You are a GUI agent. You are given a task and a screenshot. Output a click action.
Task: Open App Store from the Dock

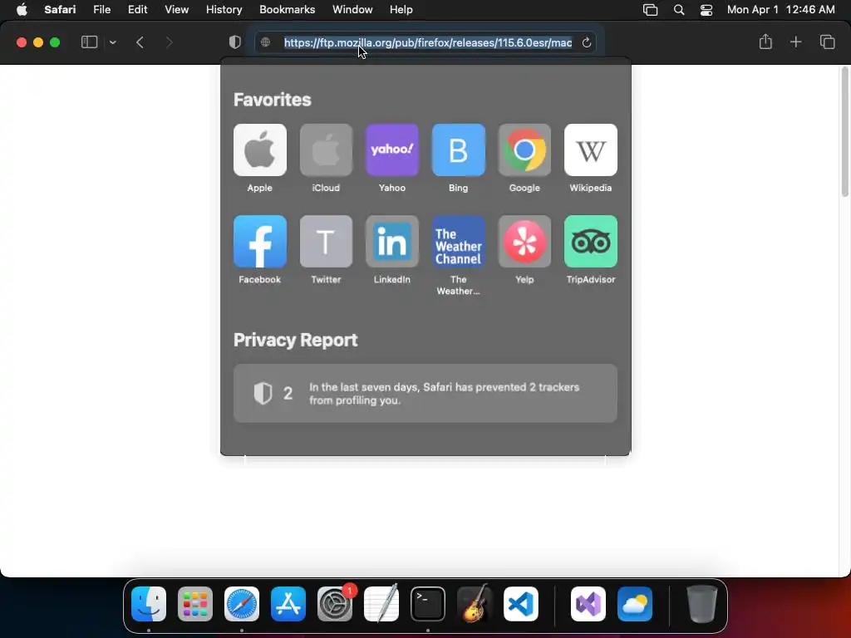288,604
